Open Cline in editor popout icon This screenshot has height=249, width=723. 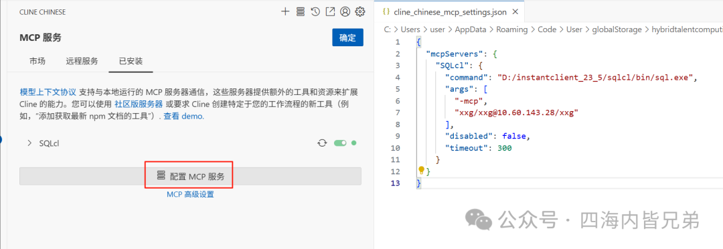[x=330, y=12]
